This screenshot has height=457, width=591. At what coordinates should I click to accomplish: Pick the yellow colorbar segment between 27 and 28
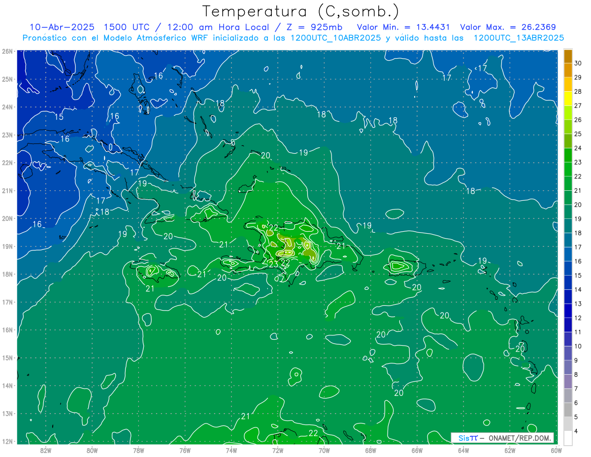(568, 99)
